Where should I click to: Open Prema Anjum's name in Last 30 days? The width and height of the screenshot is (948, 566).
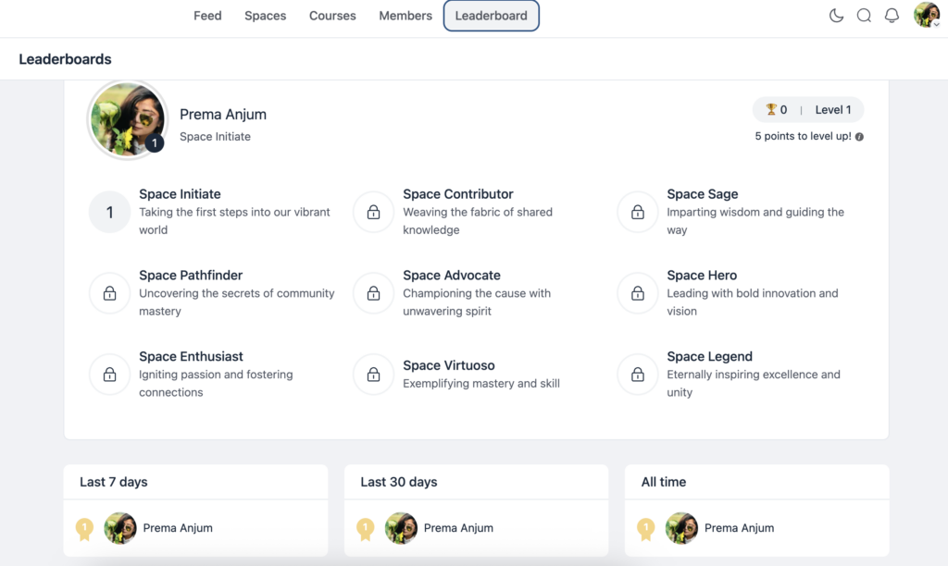pyautogui.click(x=459, y=528)
